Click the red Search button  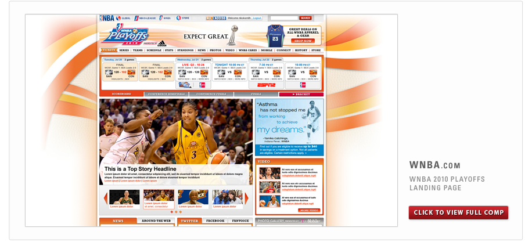(x=305, y=18)
